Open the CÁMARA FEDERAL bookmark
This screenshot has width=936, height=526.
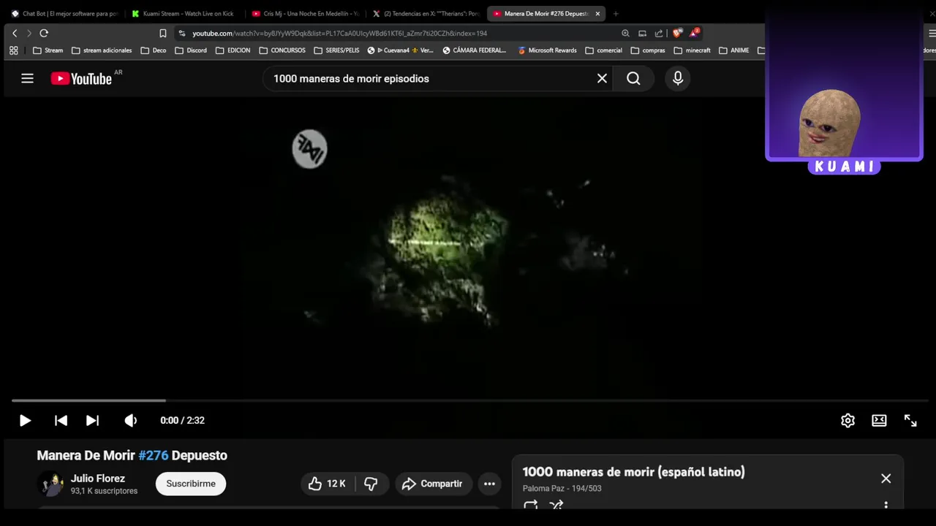click(x=475, y=50)
